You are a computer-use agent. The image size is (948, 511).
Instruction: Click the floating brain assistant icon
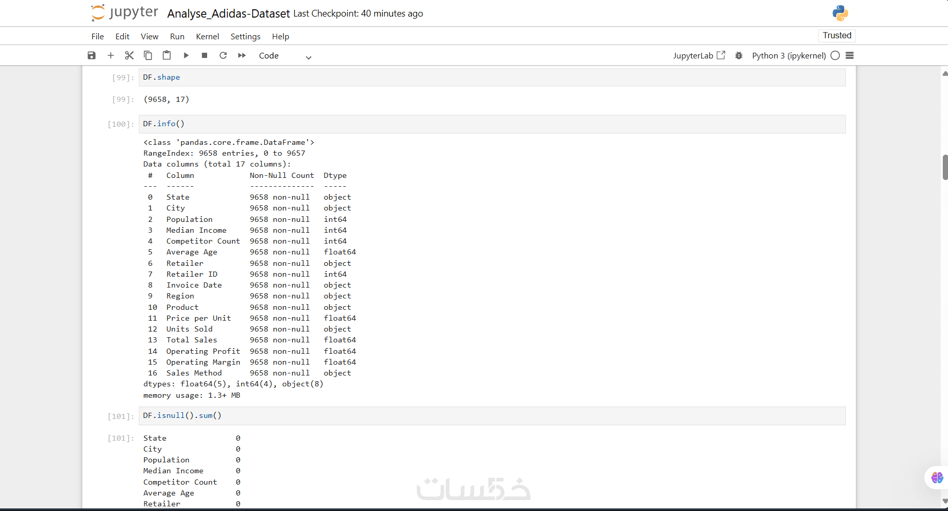(937, 477)
